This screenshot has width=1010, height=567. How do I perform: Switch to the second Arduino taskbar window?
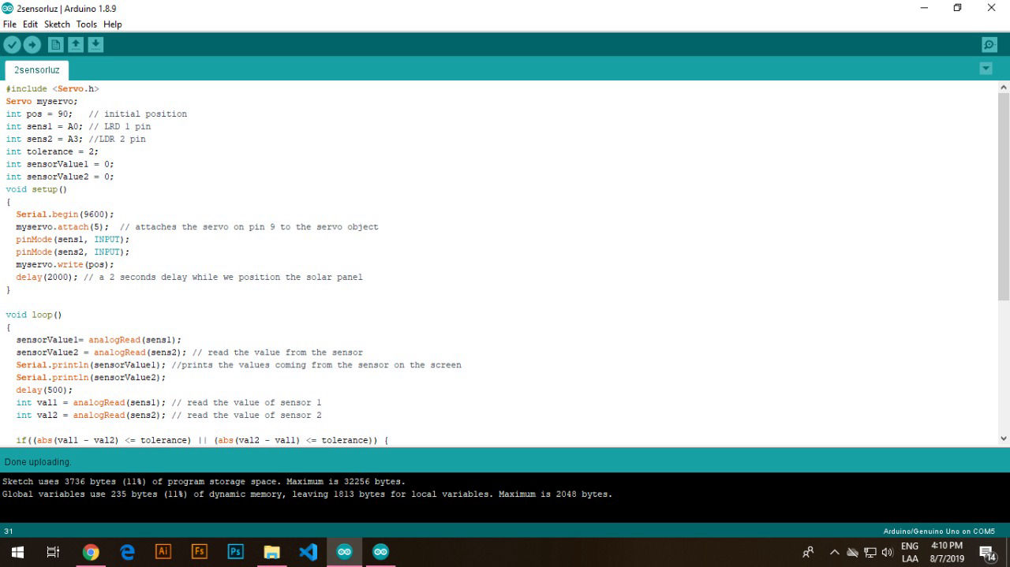(x=381, y=552)
